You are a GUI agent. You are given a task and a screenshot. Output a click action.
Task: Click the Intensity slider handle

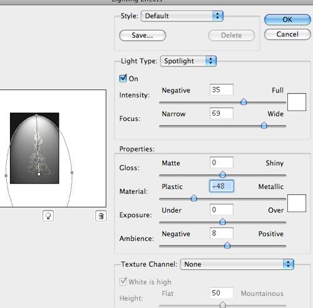[x=244, y=102]
